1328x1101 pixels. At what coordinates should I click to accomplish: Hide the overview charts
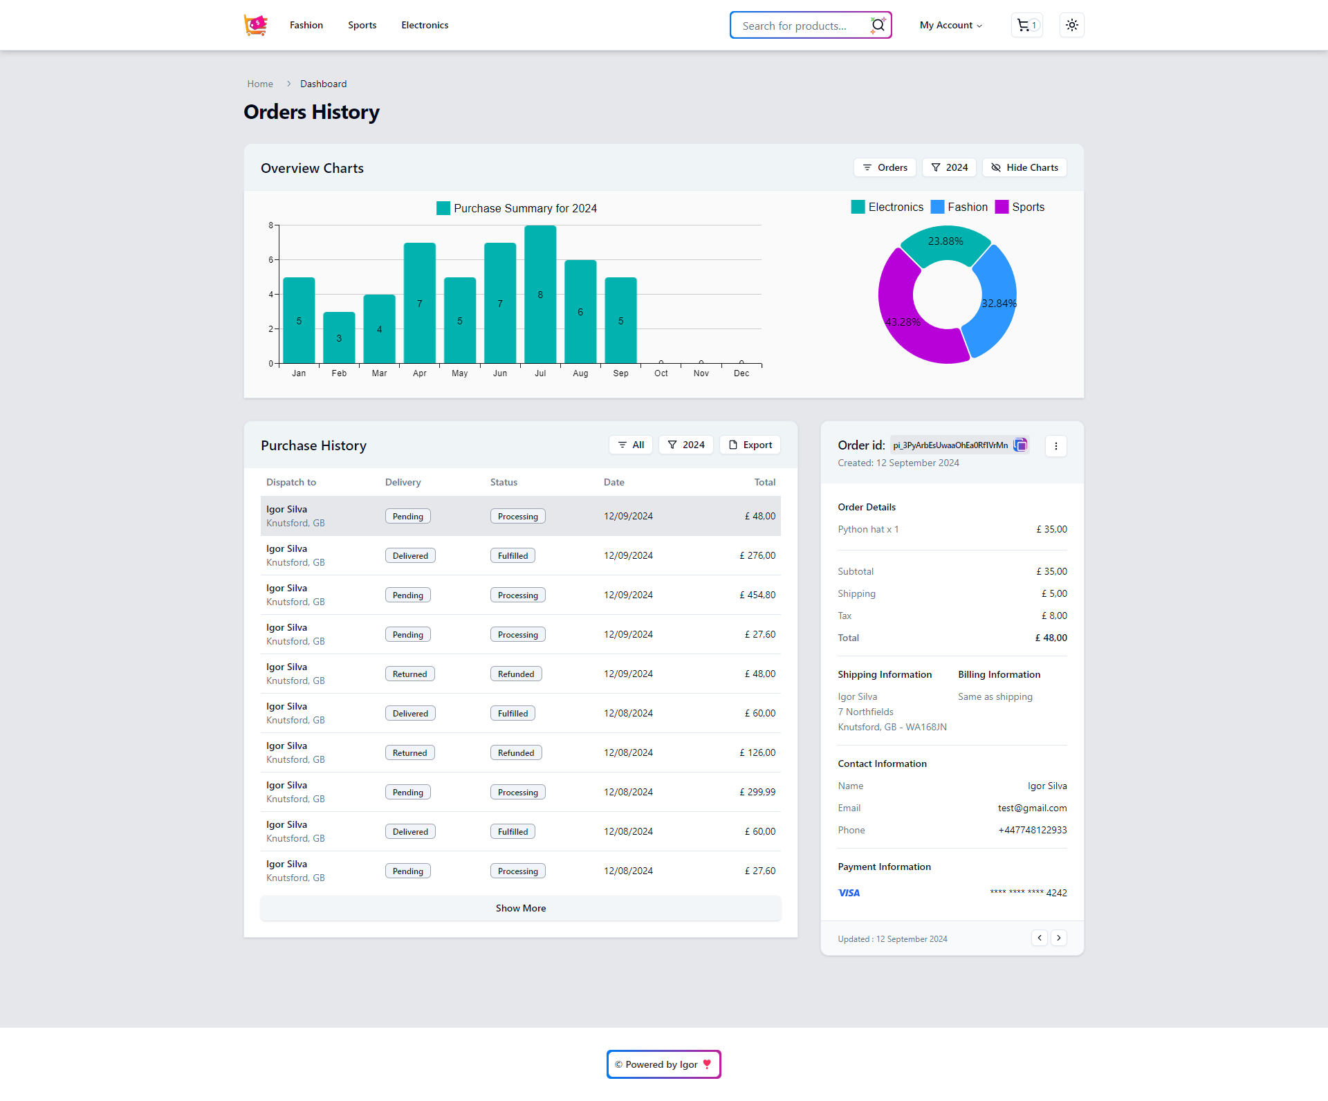1024,167
